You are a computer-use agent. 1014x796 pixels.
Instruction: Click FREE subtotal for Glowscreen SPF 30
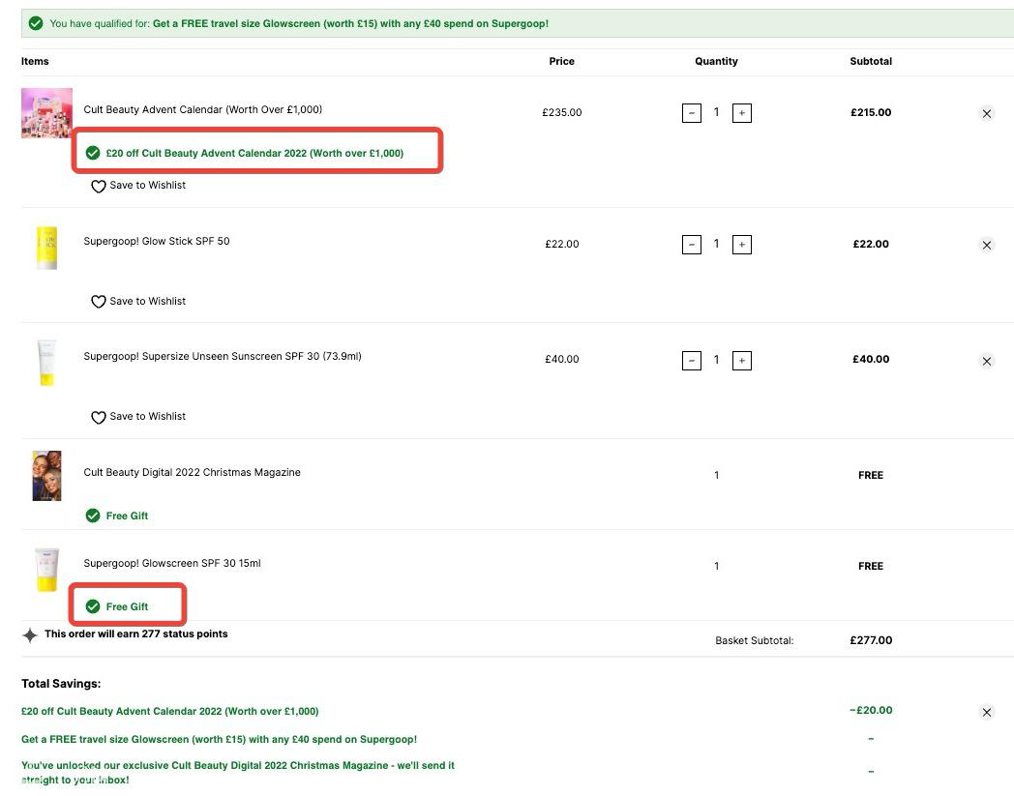[x=871, y=566]
